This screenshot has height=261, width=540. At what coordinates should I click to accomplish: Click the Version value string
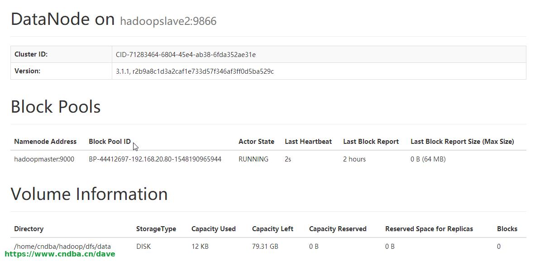pyautogui.click(x=195, y=71)
